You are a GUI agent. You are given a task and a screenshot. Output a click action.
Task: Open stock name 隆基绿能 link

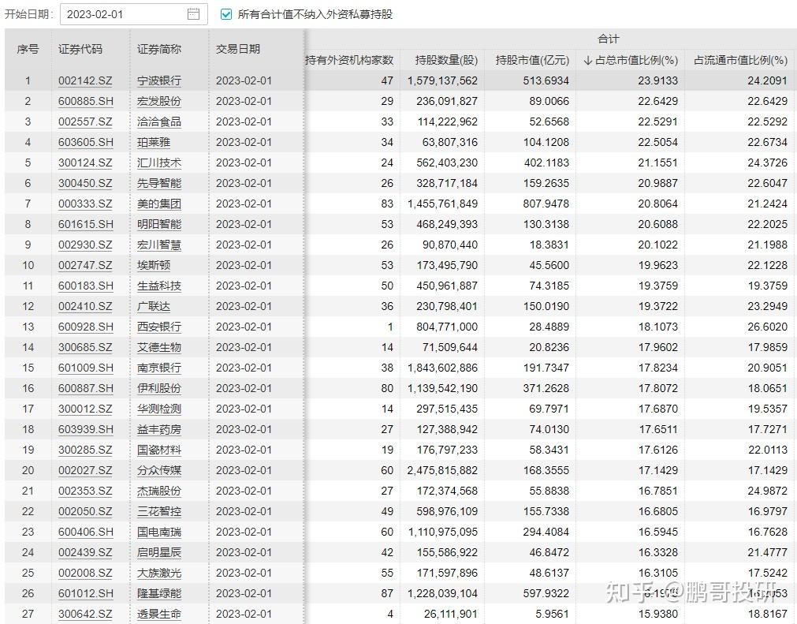(159, 593)
